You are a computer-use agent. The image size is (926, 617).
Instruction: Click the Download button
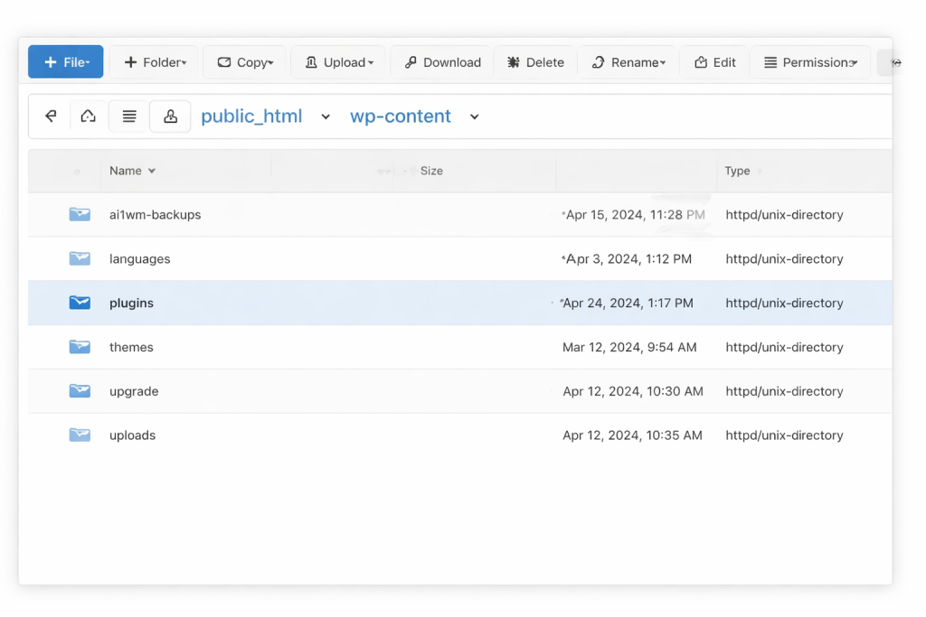coord(442,62)
